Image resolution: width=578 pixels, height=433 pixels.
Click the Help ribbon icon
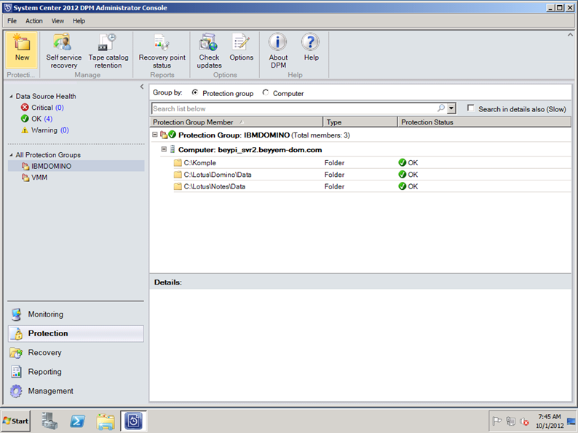311,42
